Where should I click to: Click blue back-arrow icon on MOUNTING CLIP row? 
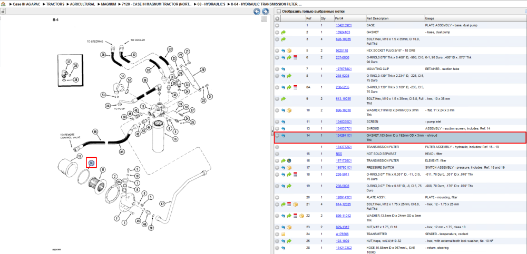[x=284, y=69]
